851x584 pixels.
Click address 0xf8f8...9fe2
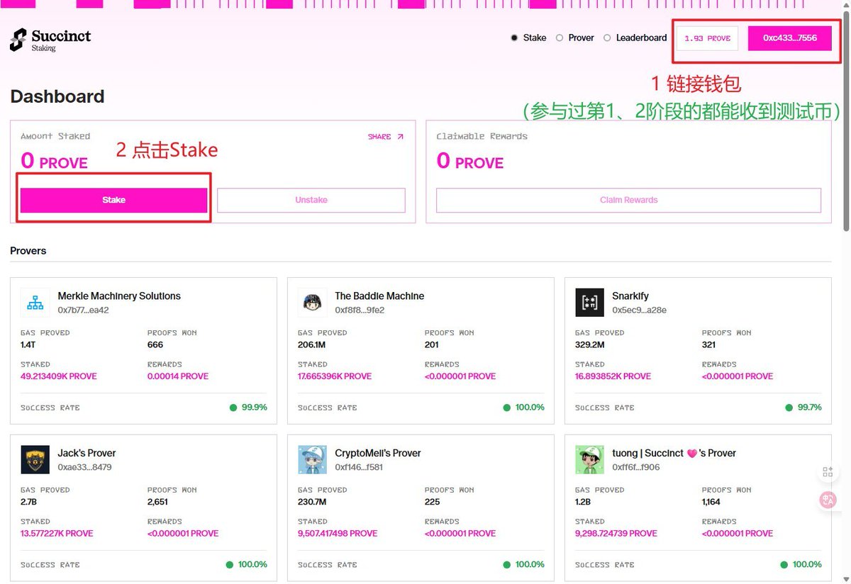click(x=360, y=310)
